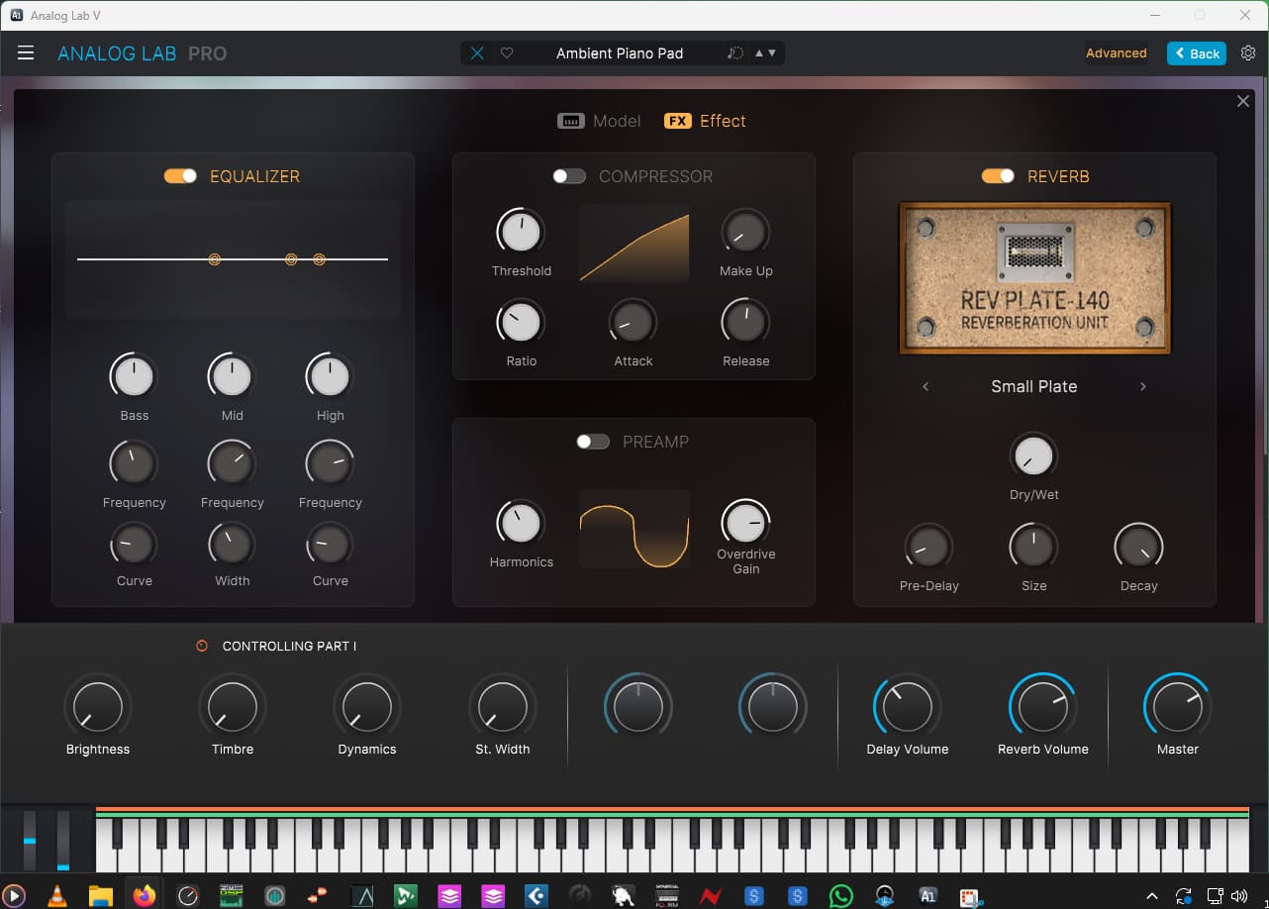
Task: Open the Ambient Piano Pad preset list
Action: [620, 53]
